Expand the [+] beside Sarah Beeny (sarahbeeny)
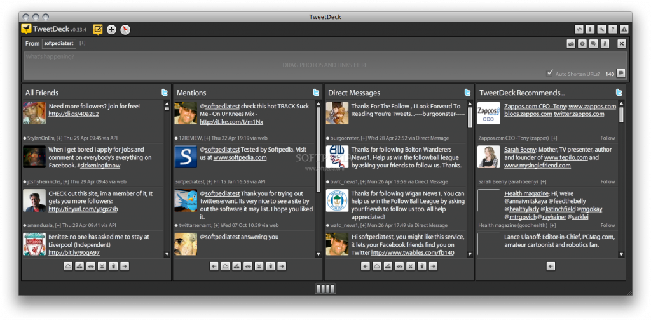The width and height of the screenshot is (651, 321). click(544, 181)
